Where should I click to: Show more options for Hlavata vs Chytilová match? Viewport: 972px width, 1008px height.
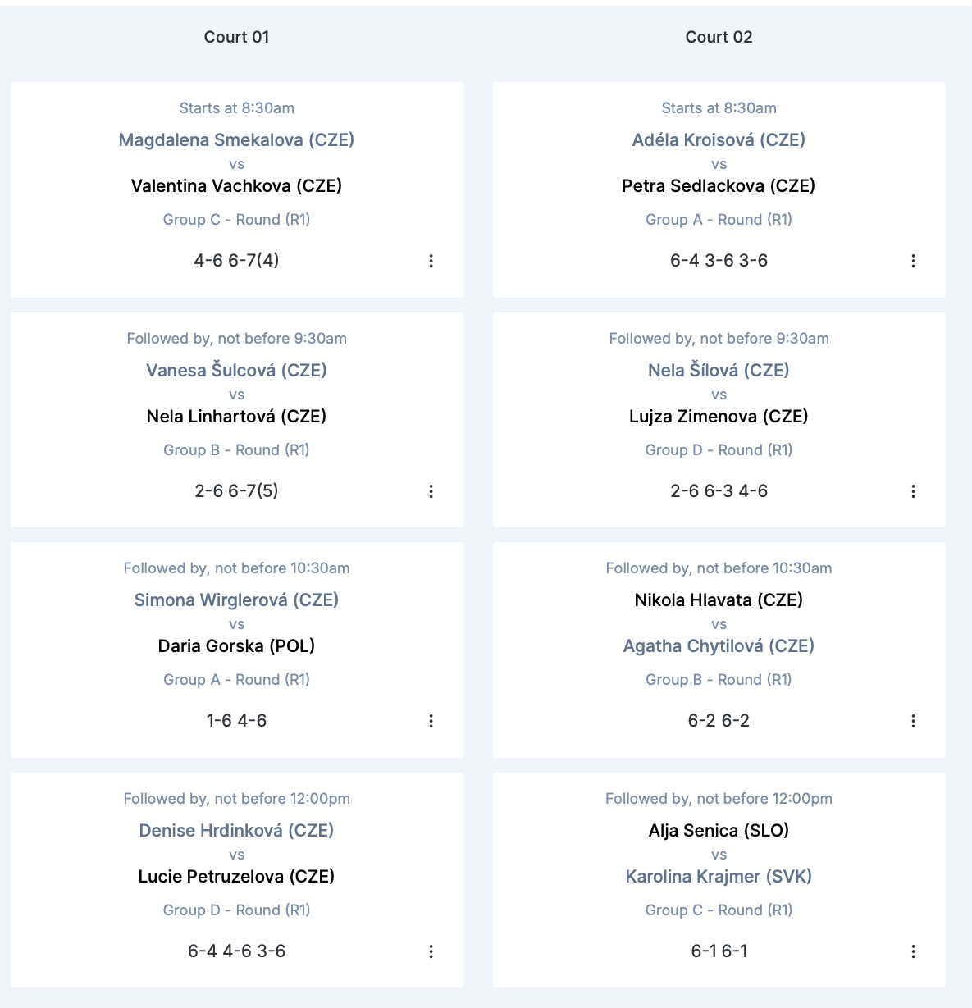click(x=913, y=721)
